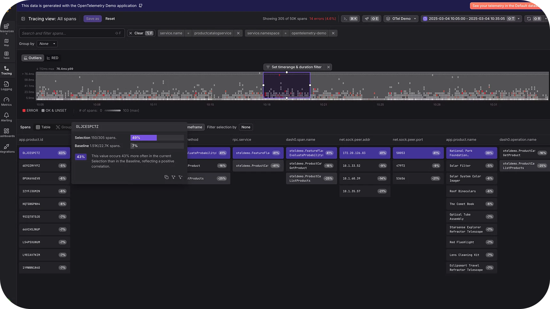The width and height of the screenshot is (550, 309).
Task: Adjust the number of spans slider
Action: click(x=113, y=110)
